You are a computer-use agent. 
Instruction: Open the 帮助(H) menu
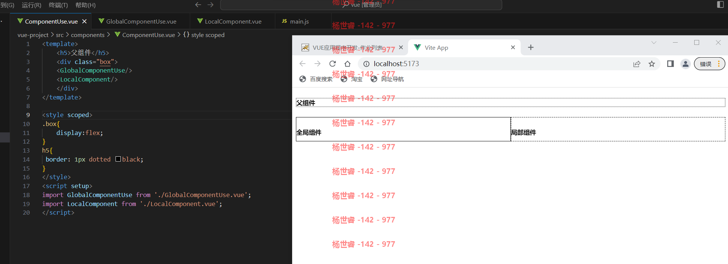[x=86, y=5]
